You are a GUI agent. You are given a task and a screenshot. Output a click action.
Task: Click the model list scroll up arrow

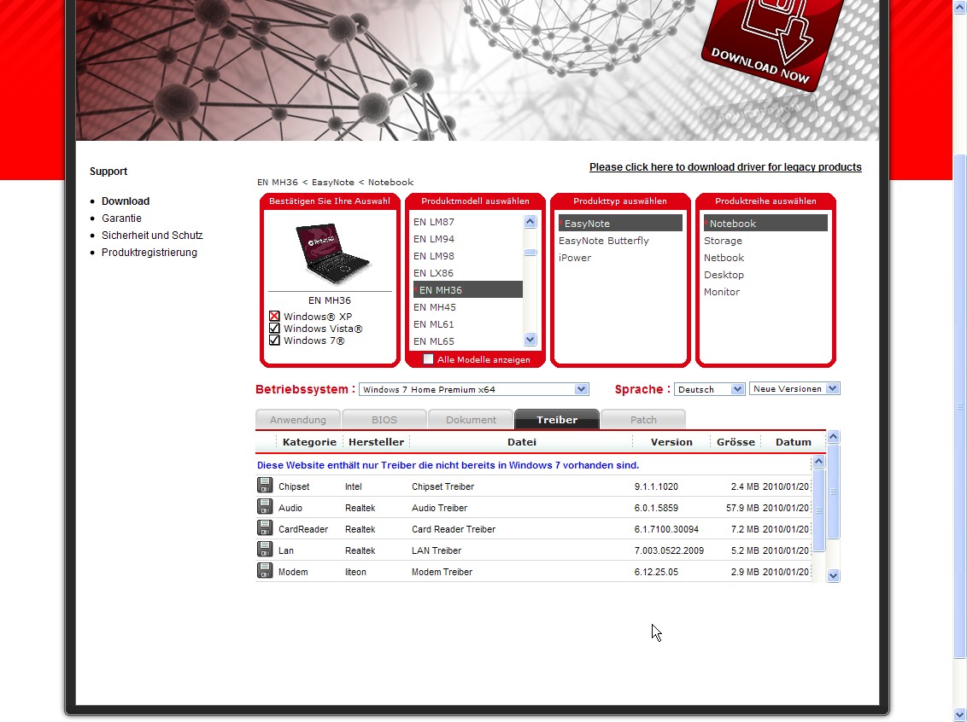(530, 222)
